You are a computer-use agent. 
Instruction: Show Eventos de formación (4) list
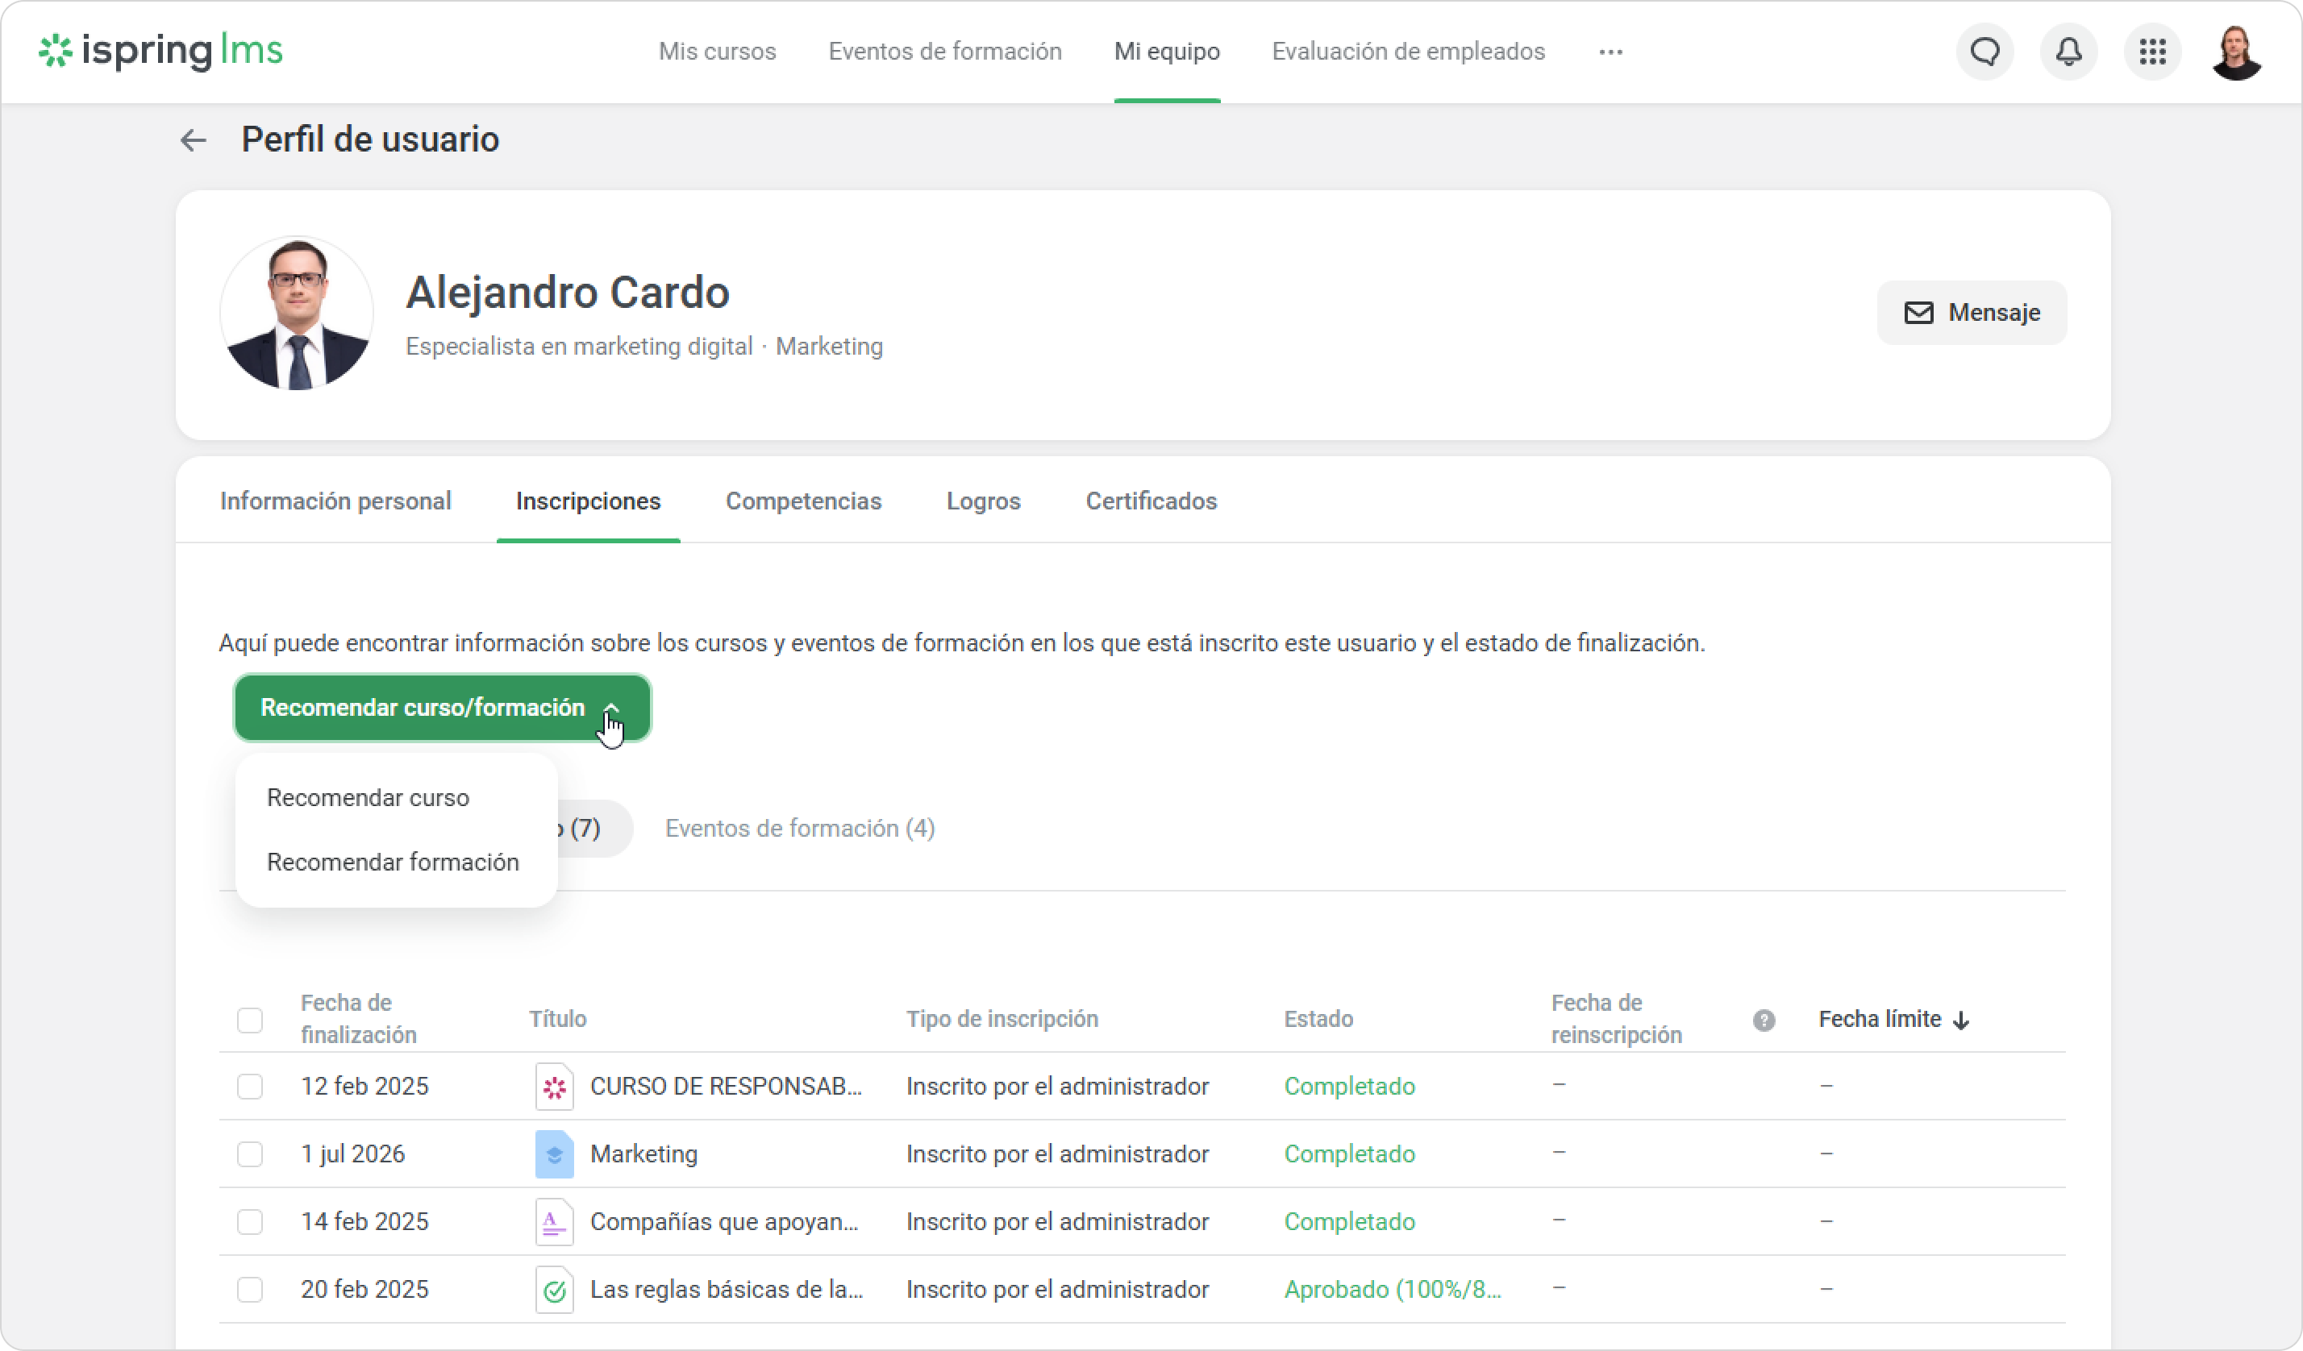coord(800,829)
